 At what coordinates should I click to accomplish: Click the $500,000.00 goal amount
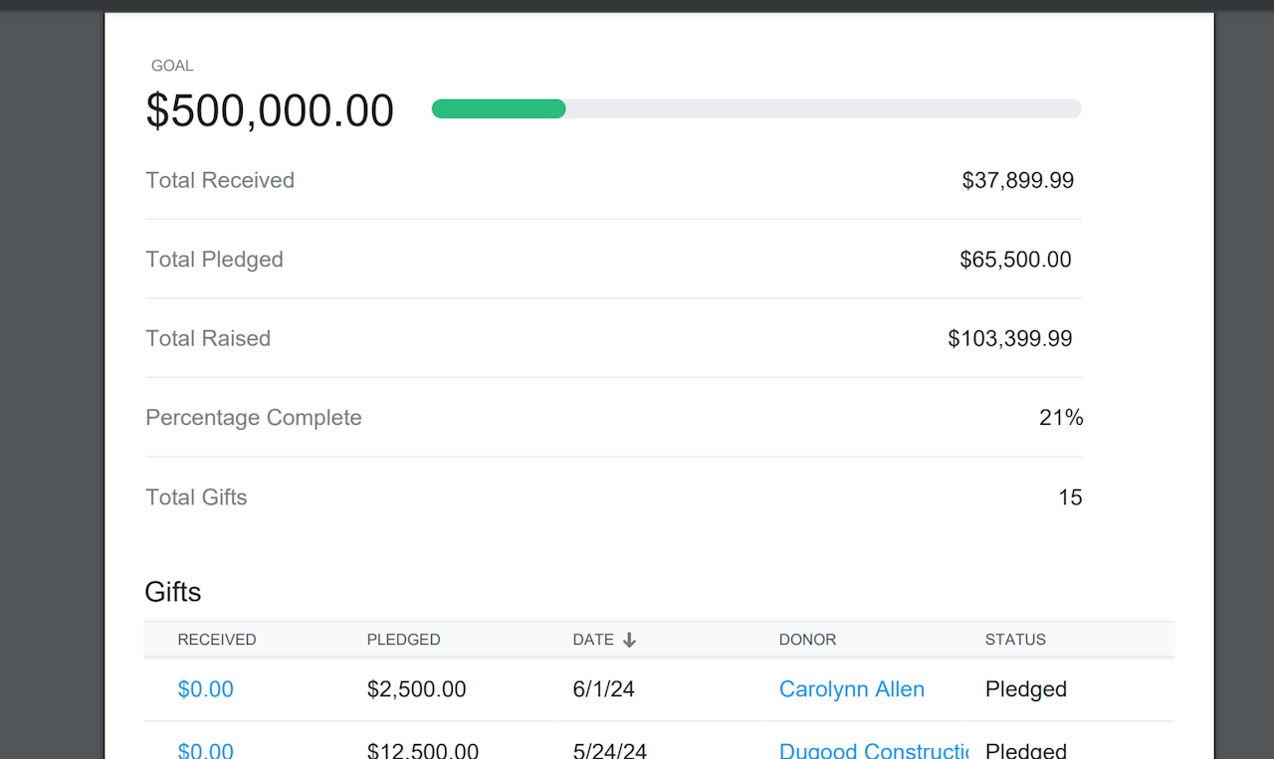tap(270, 110)
